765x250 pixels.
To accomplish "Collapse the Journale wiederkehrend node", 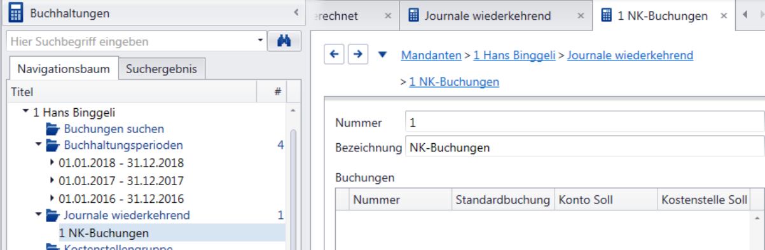I will [38, 215].
